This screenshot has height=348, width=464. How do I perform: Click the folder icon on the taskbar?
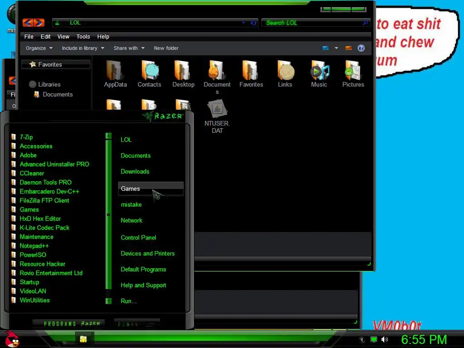[83, 339]
